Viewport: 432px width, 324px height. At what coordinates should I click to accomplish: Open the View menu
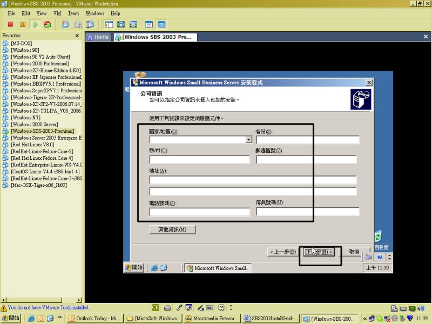[42, 13]
